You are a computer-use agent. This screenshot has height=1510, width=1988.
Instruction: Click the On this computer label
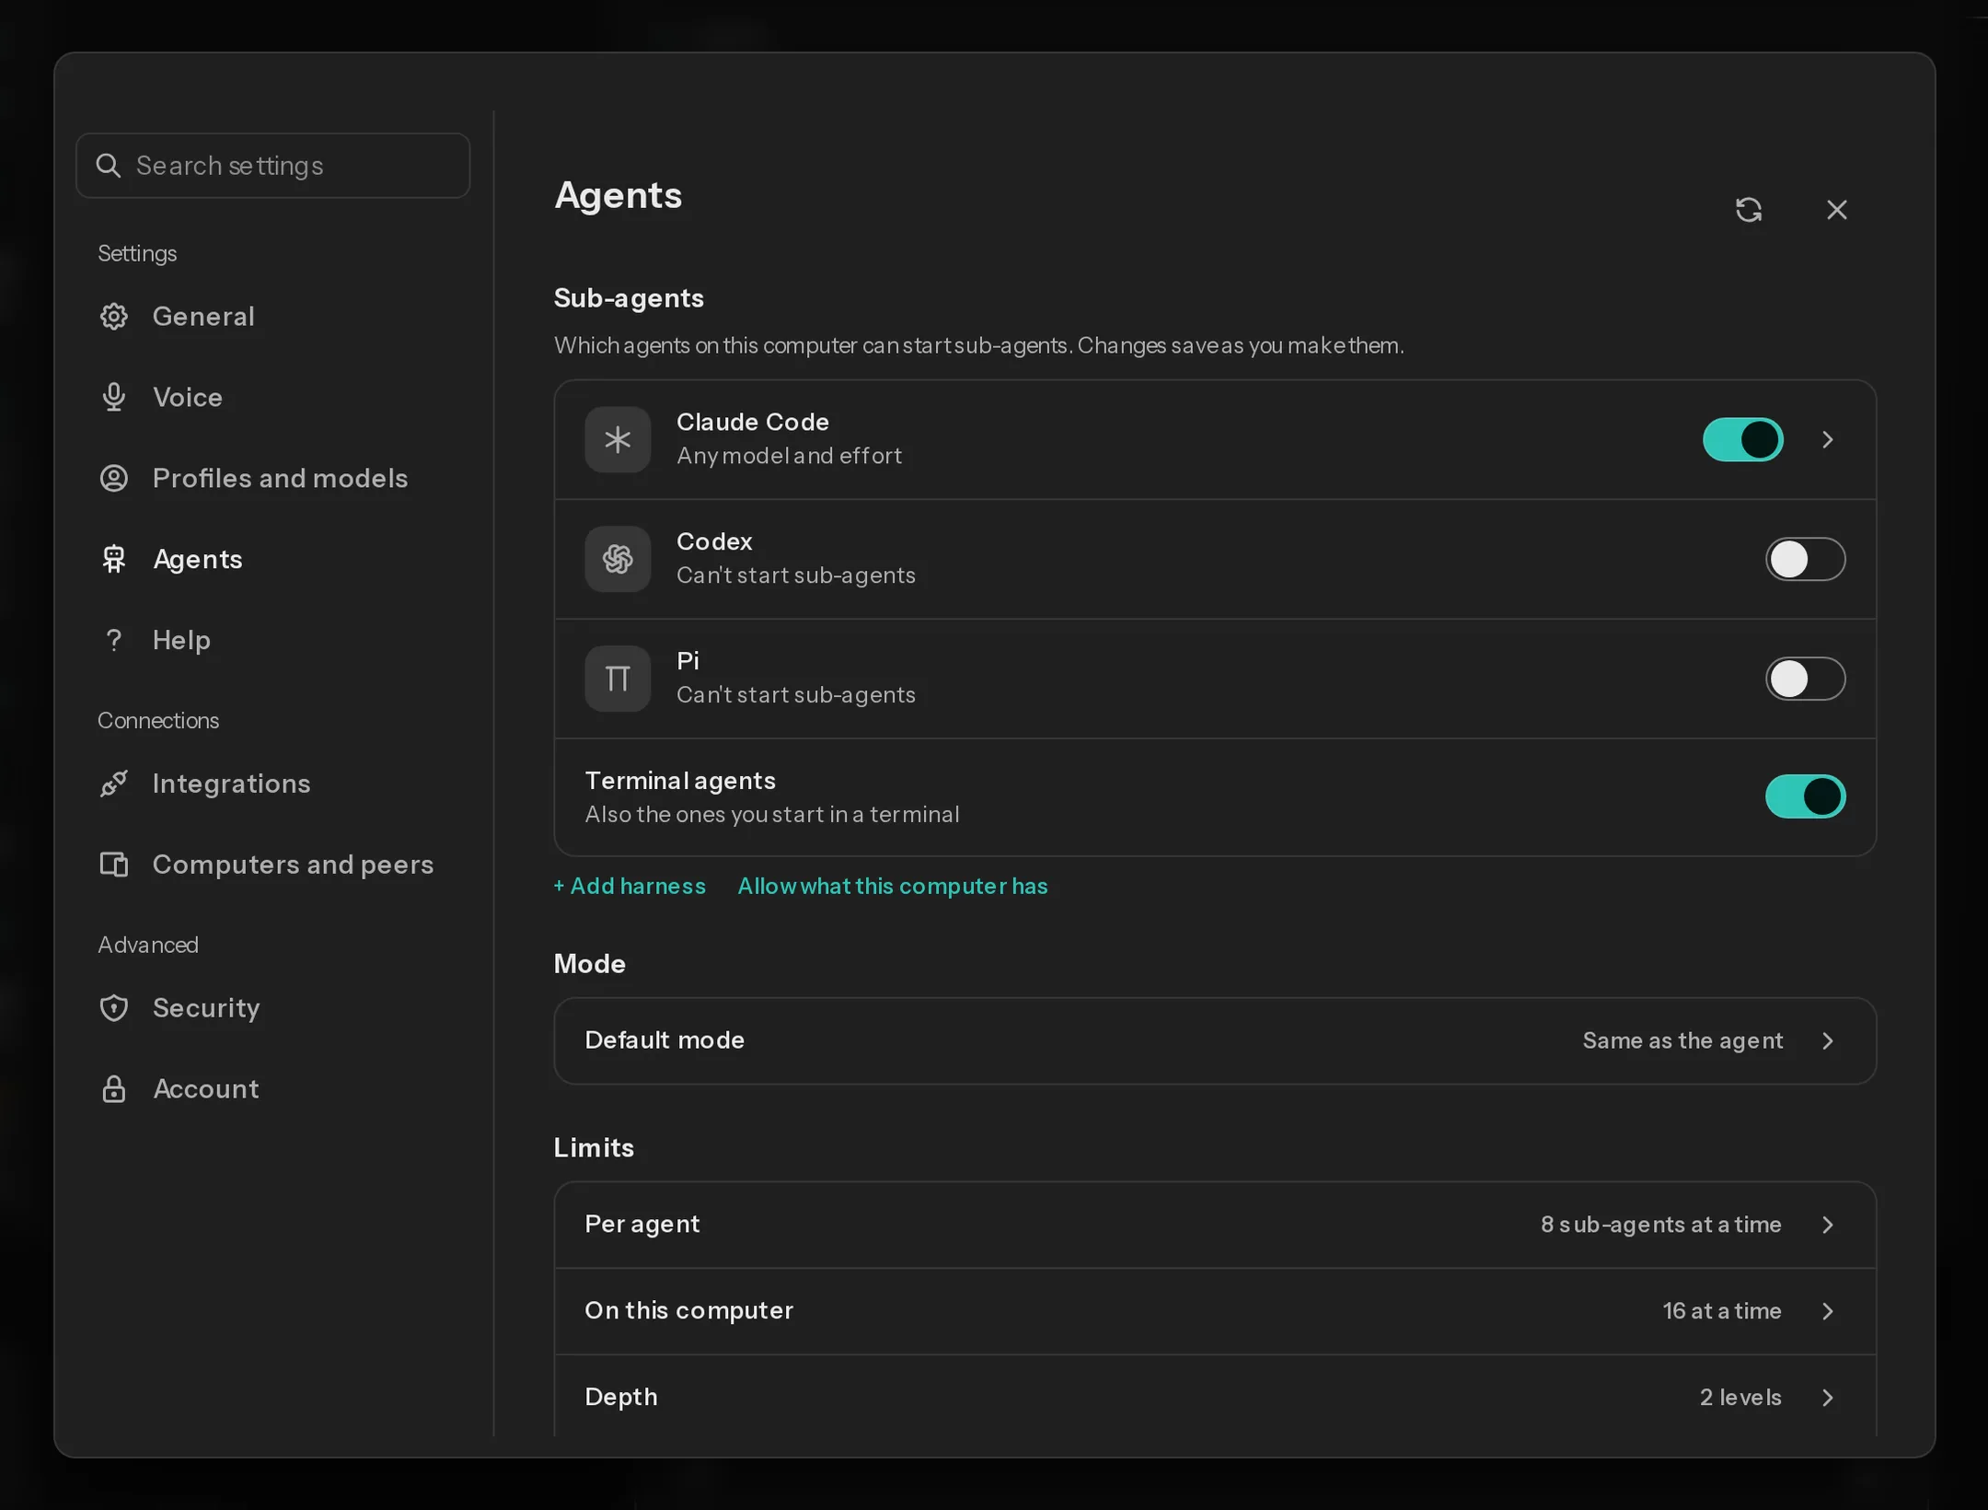tap(688, 1311)
